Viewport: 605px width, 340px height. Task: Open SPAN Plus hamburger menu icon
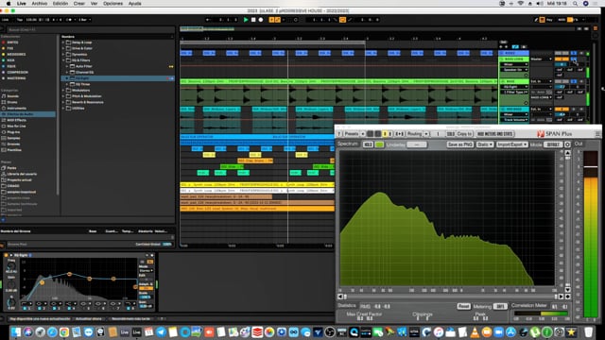click(597, 134)
